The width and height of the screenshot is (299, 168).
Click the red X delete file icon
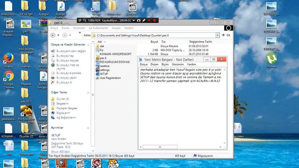point(53,83)
